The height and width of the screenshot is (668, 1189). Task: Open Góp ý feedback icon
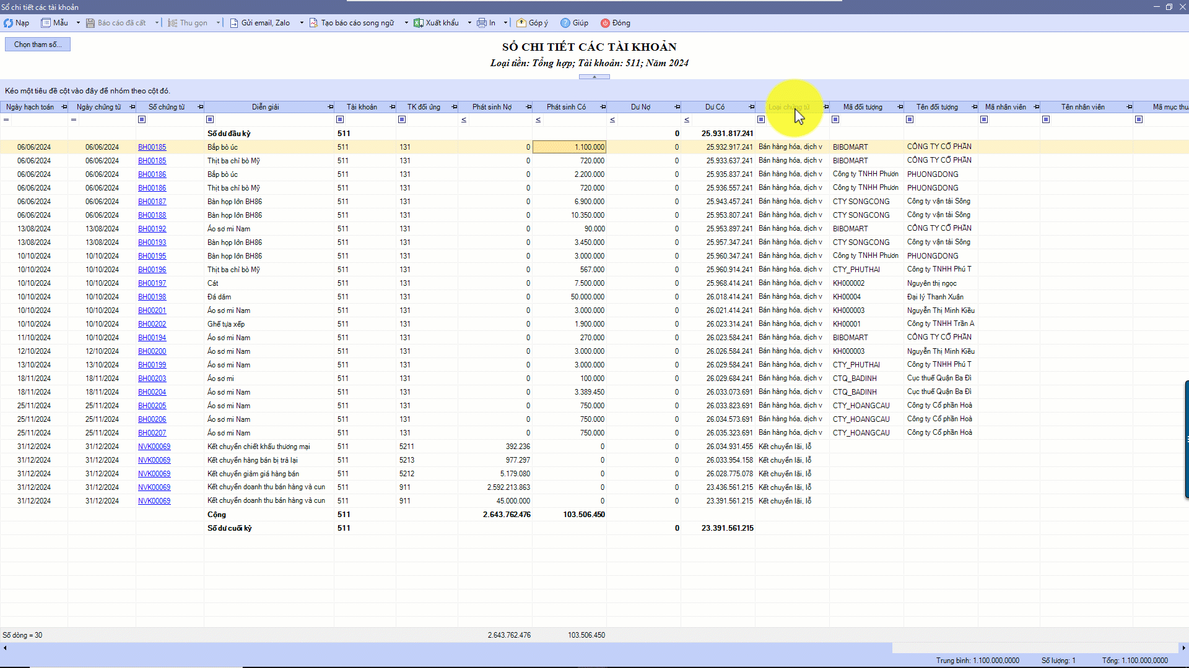pos(521,23)
